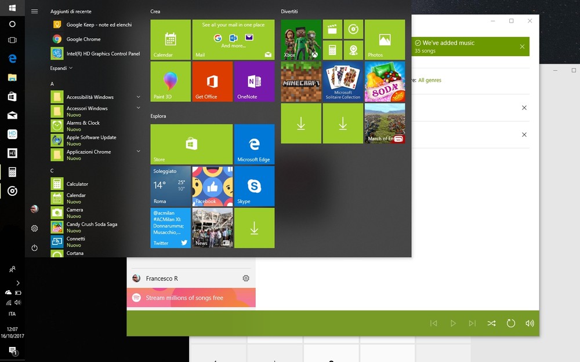Open the OneNote tile
The image size is (580, 362).
pyautogui.click(x=254, y=82)
